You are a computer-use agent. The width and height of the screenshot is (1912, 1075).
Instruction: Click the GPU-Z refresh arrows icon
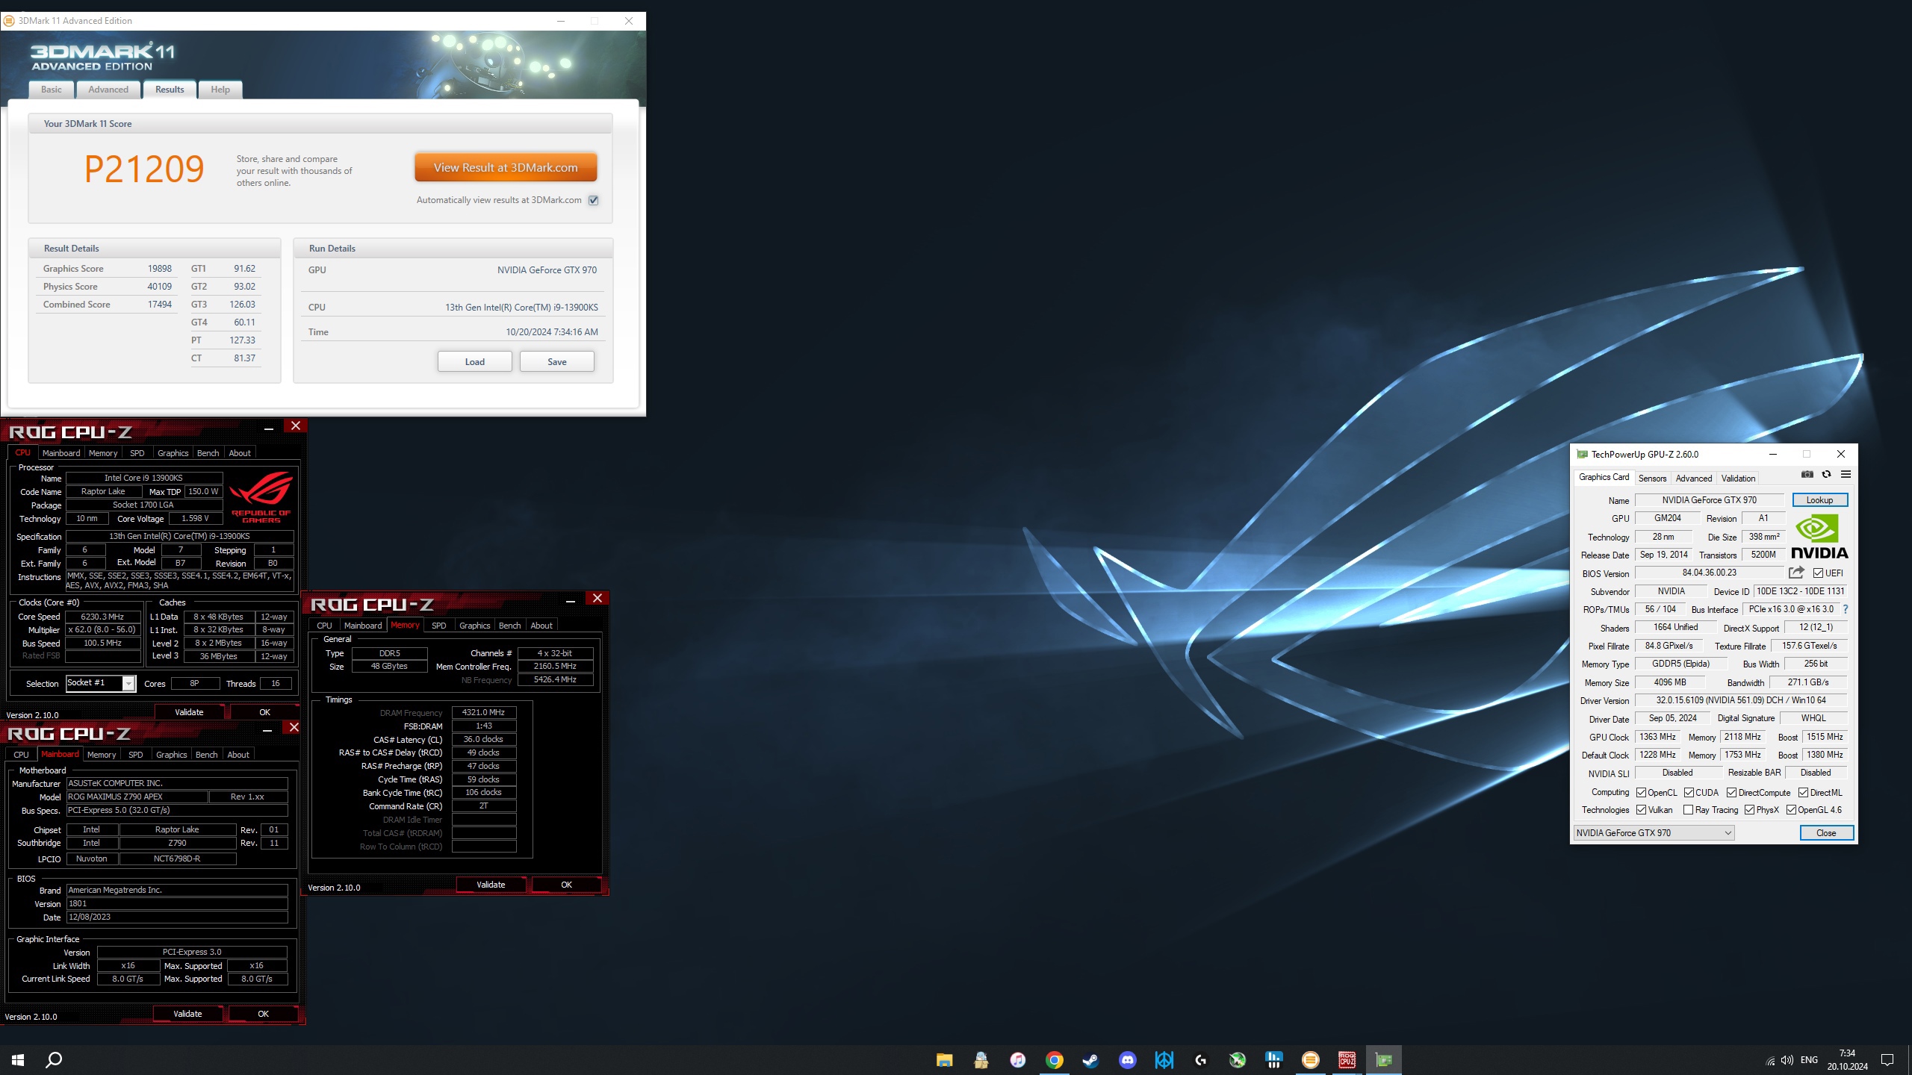1826,475
